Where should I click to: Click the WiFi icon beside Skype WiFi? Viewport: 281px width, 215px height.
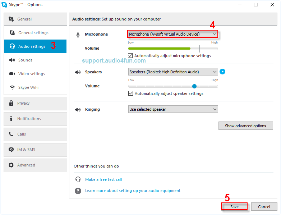click(x=12, y=87)
